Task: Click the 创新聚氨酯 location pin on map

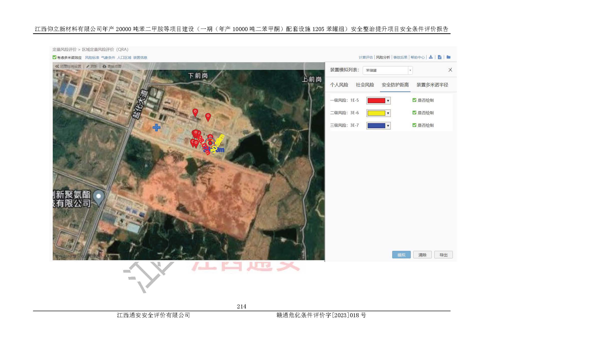Action: point(99,197)
